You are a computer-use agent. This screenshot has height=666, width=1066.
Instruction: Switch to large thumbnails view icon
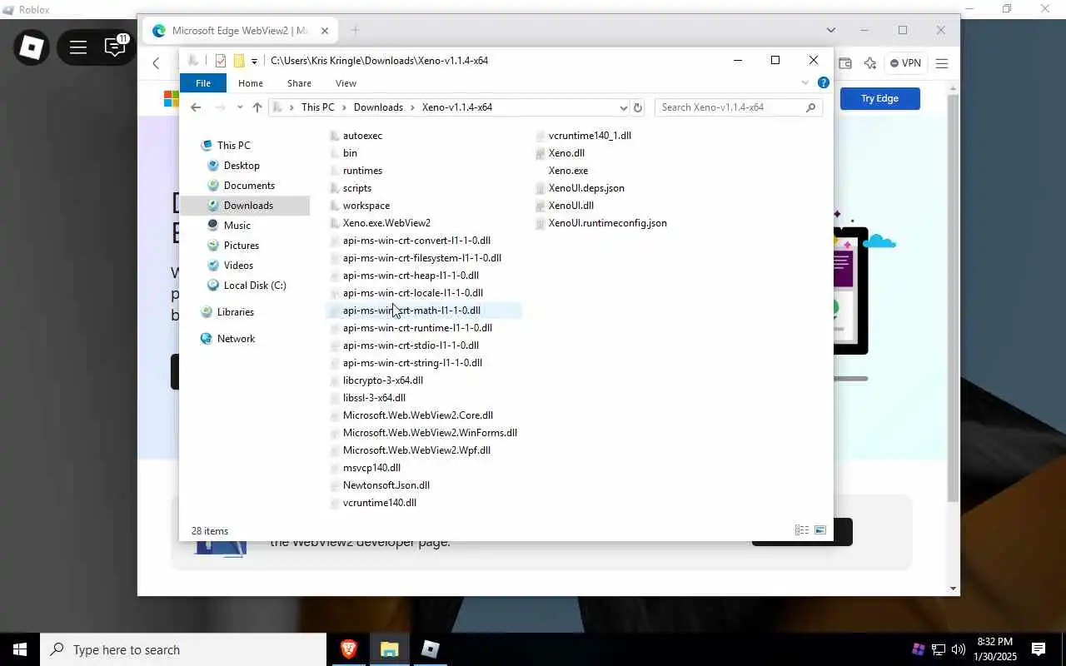point(820,530)
